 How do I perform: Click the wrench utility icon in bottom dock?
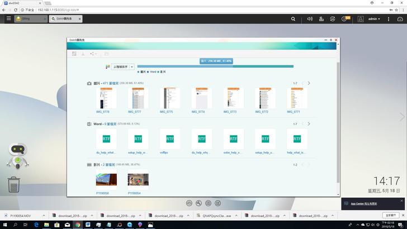198,203
